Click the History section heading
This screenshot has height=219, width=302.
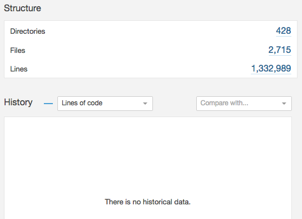click(x=19, y=102)
